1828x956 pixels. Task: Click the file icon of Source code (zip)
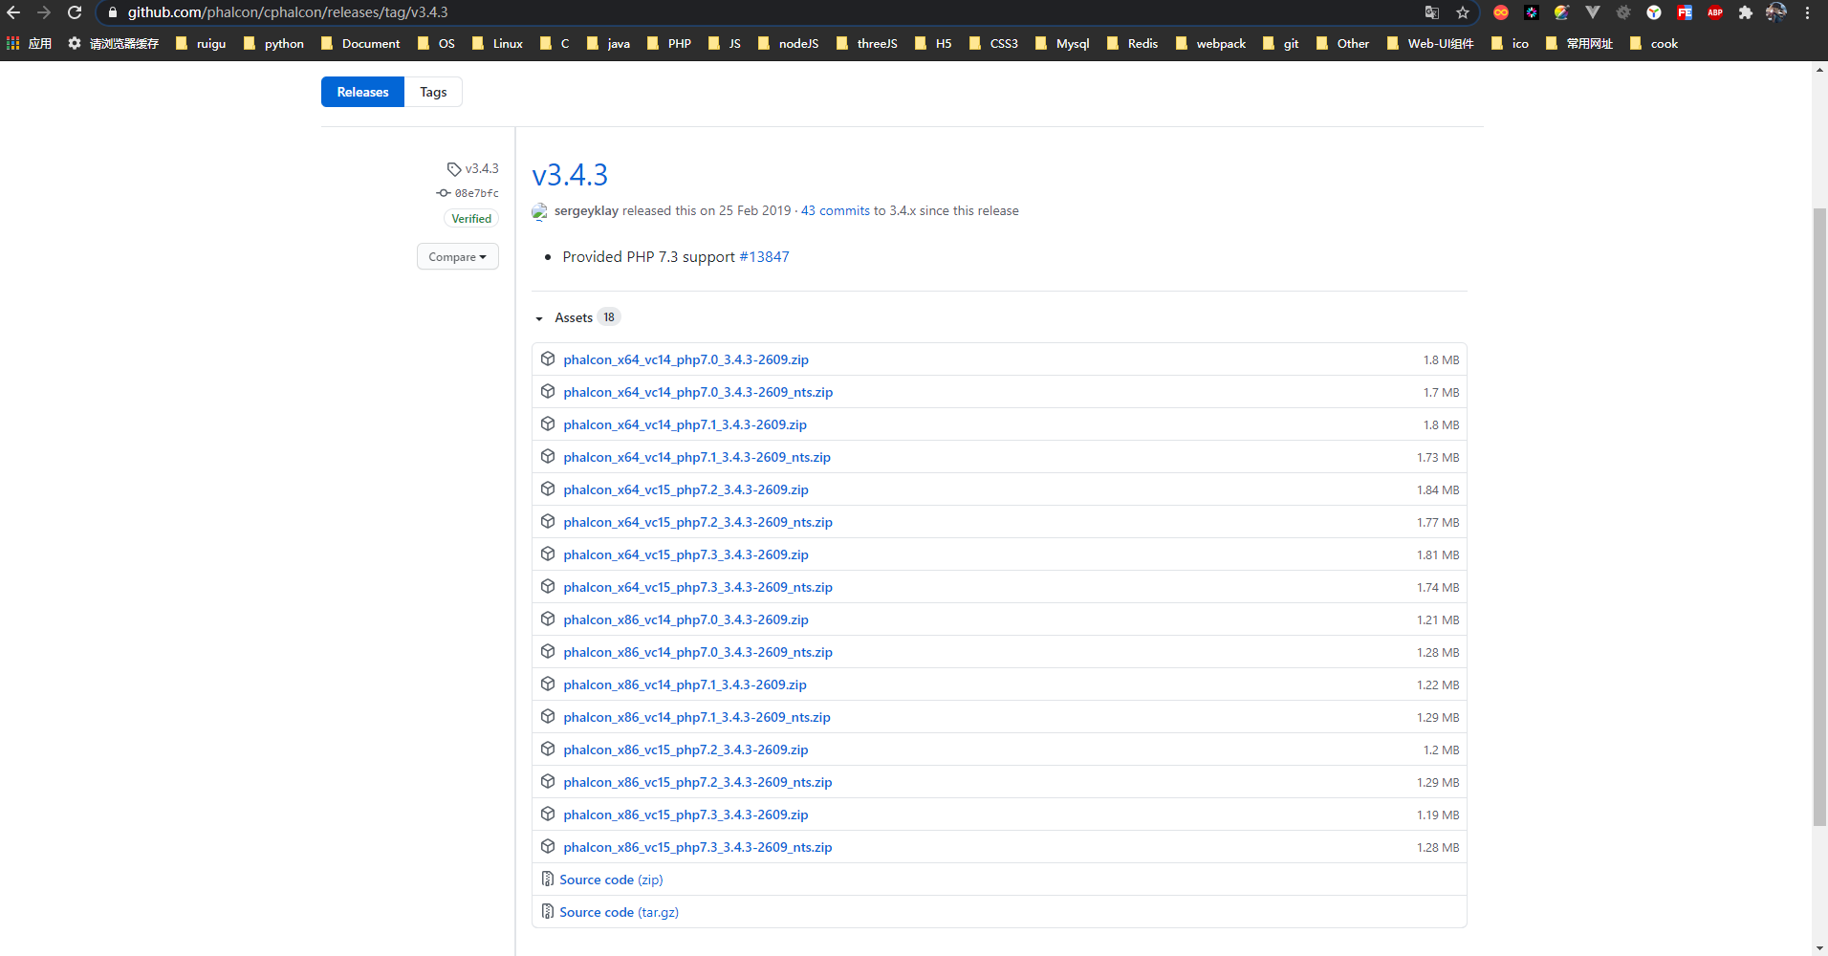548,879
